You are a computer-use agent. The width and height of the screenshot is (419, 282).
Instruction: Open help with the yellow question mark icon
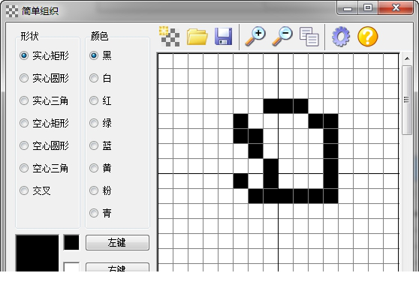[x=368, y=37]
